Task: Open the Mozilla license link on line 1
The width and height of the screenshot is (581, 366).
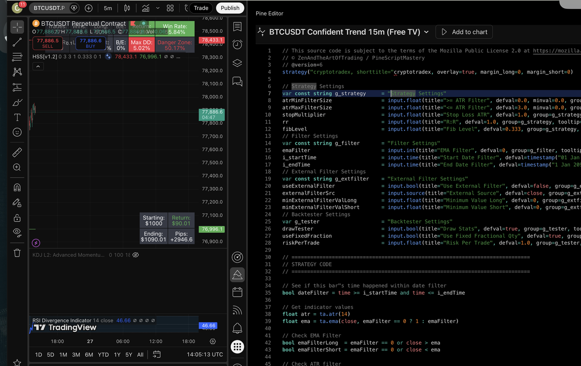Action: [557, 50]
